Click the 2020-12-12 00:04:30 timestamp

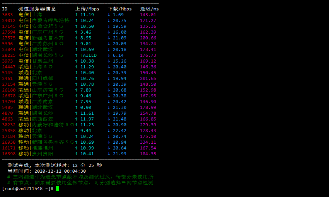(60, 171)
